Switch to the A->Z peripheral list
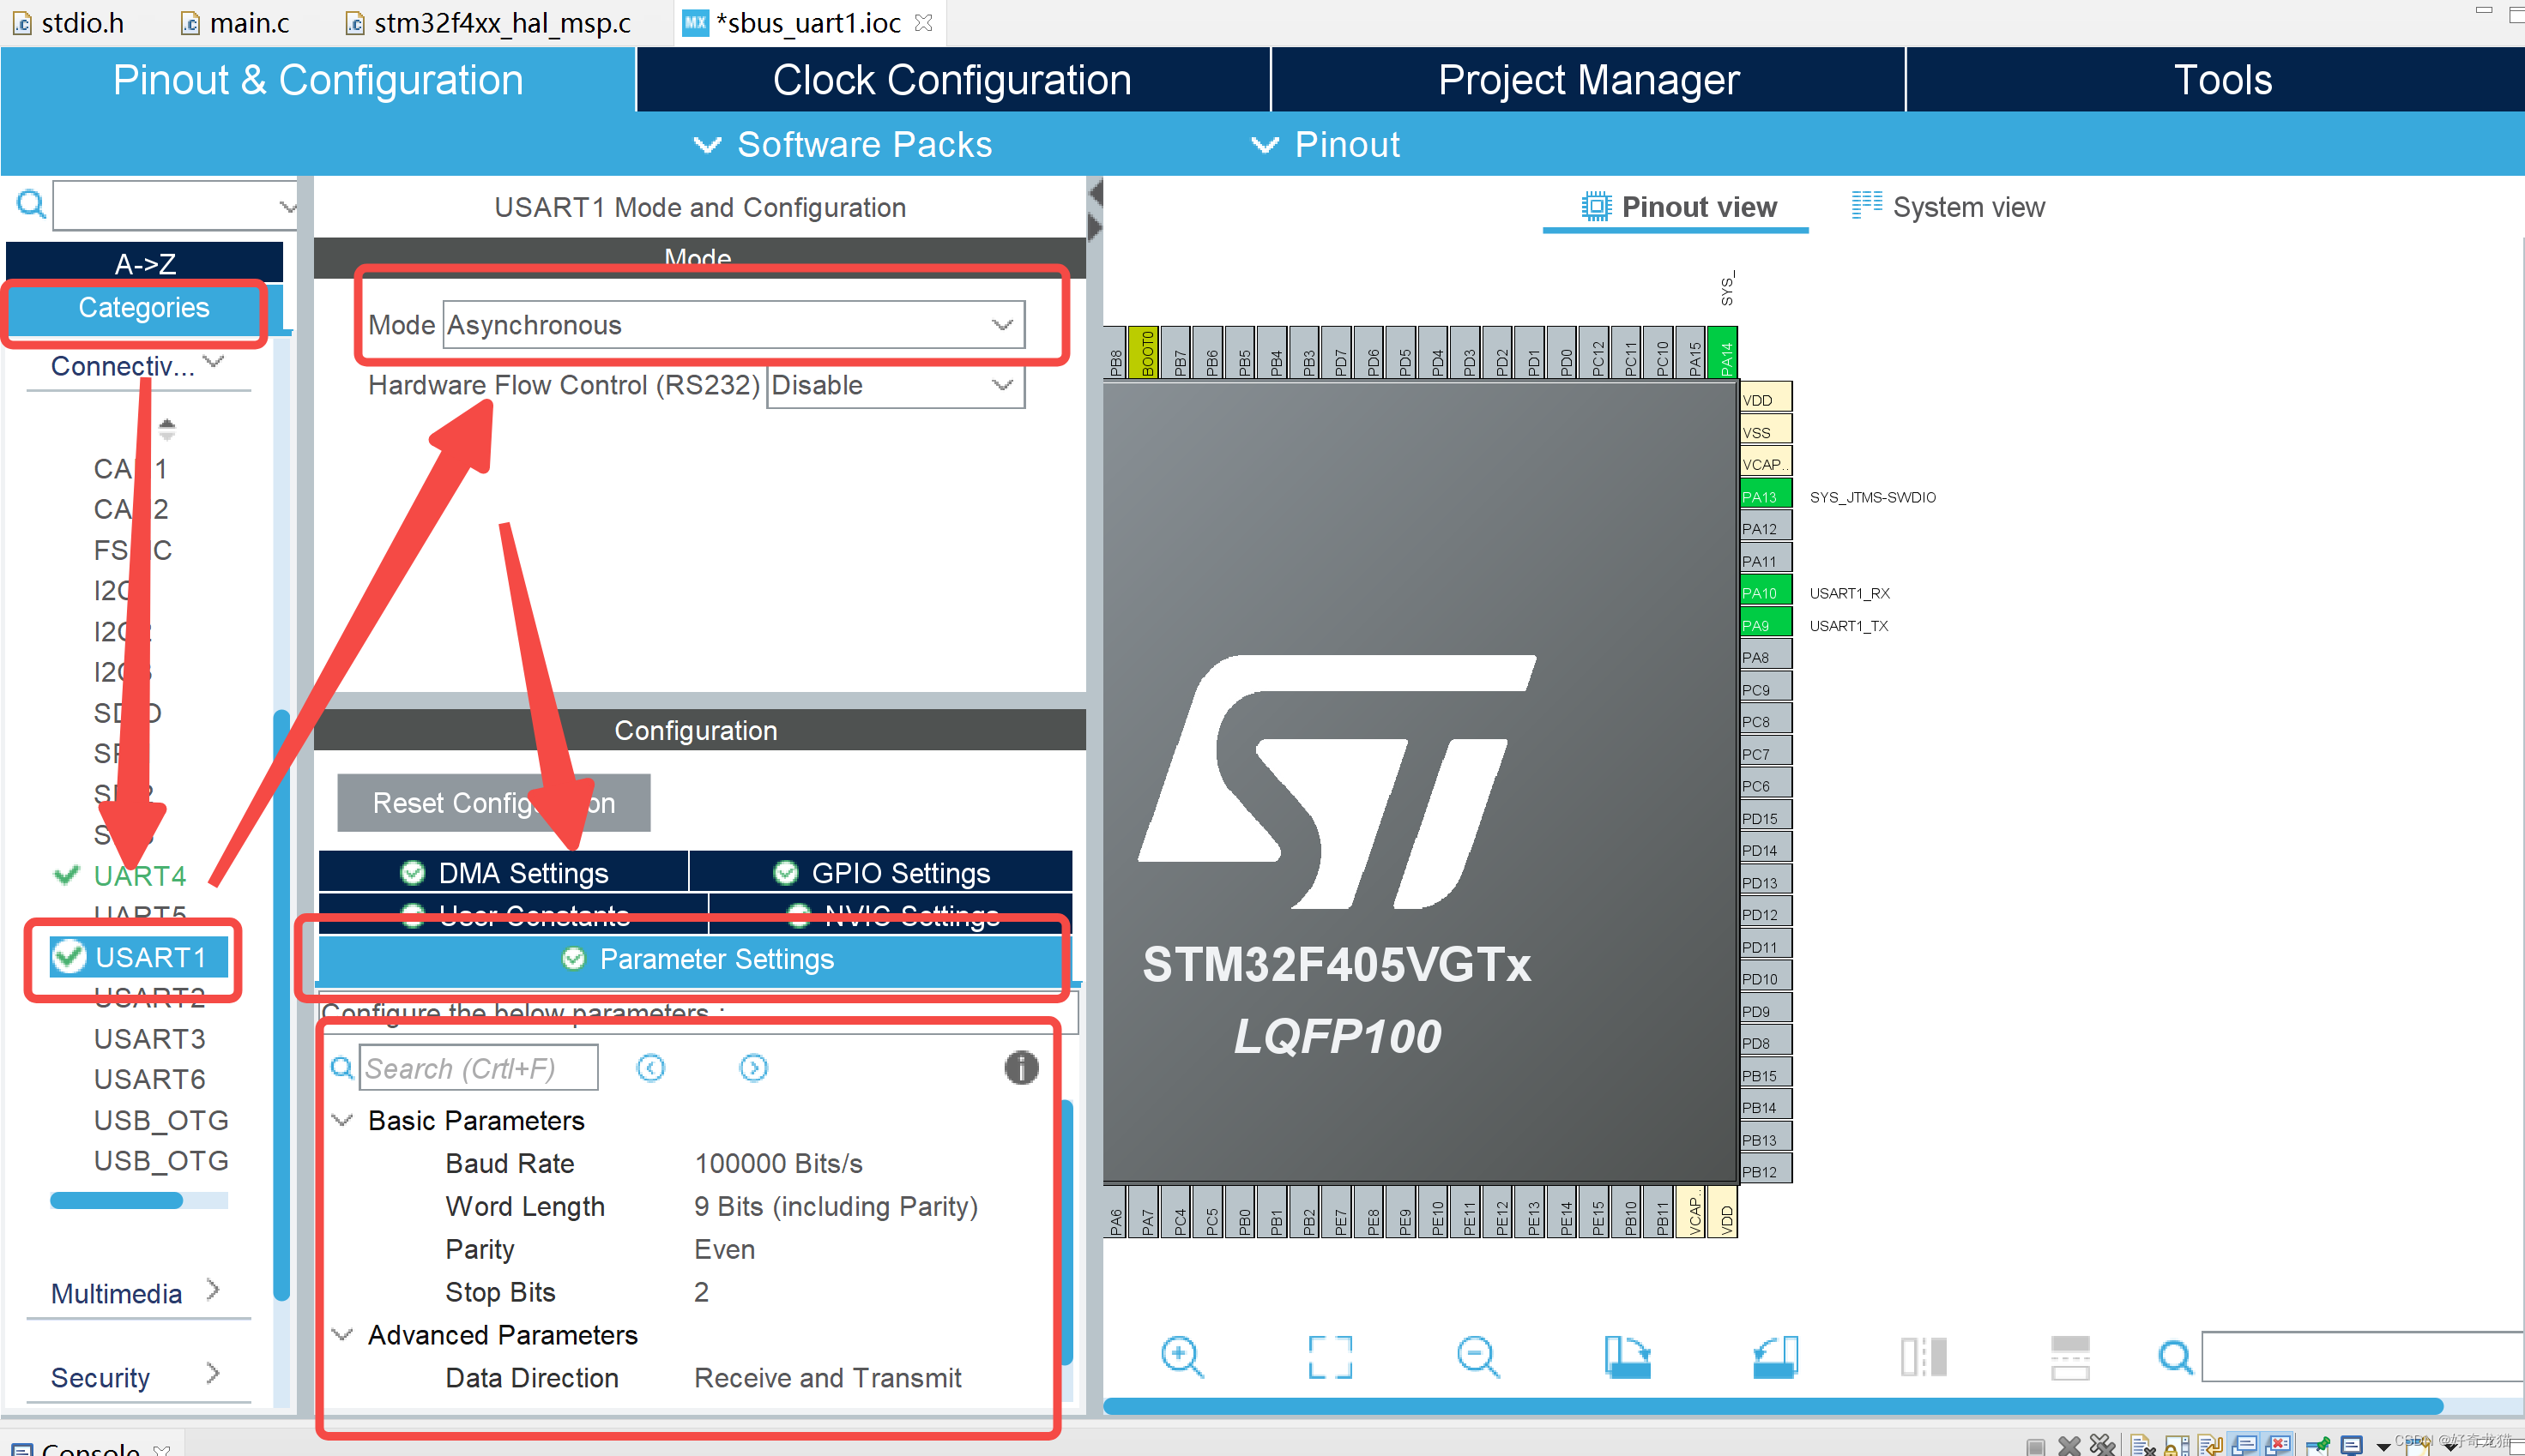Image resolution: width=2525 pixels, height=1456 pixels. (145, 262)
